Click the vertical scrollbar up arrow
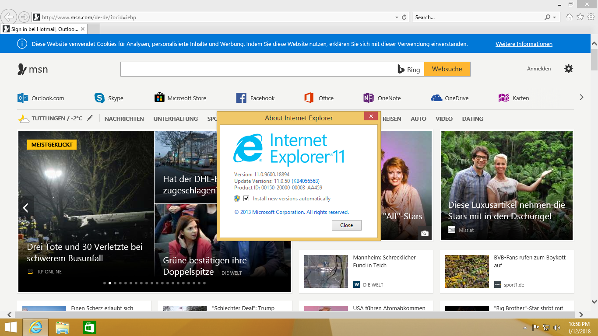Viewport: 598px width, 336px height. (x=594, y=44)
